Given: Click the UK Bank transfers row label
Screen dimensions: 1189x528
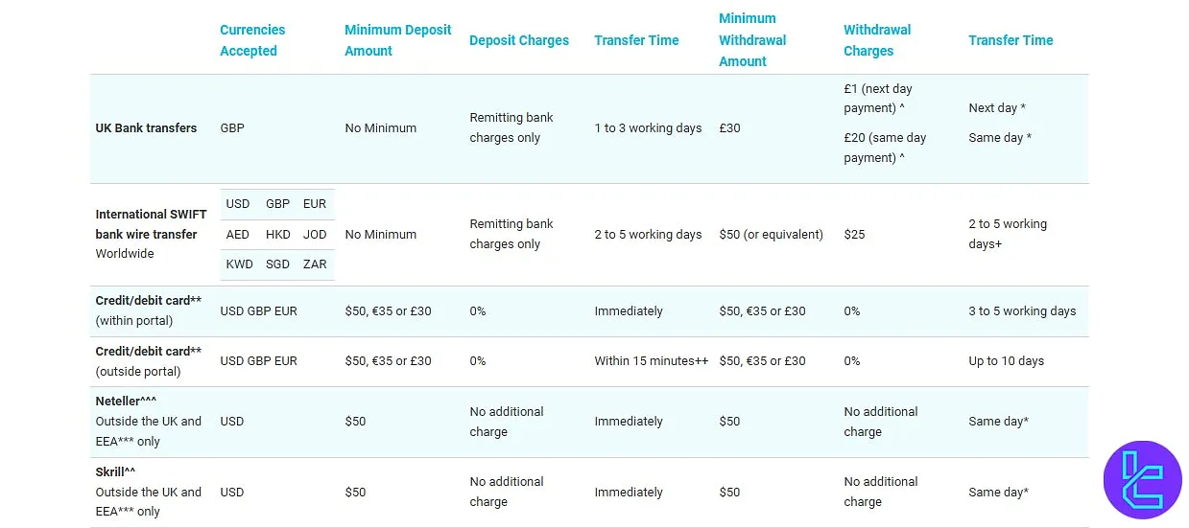Looking at the screenshot, I should 146,127.
